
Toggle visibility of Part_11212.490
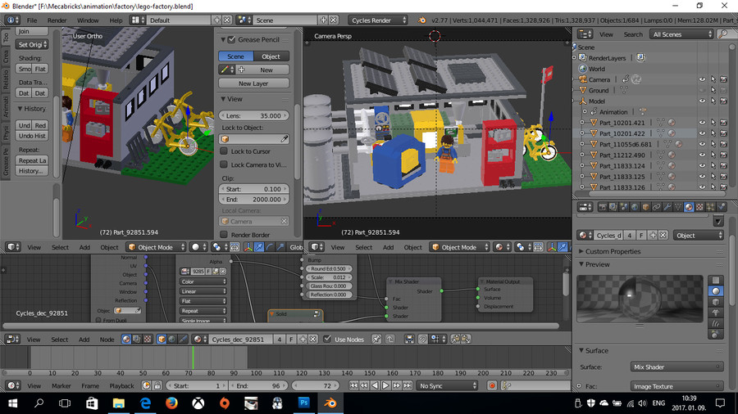click(702, 155)
